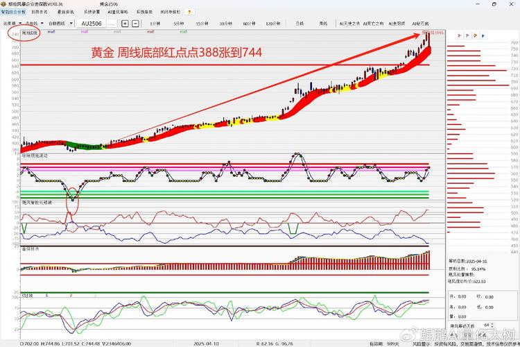Minimize the application window
520x347 pixels.
coord(478,4)
